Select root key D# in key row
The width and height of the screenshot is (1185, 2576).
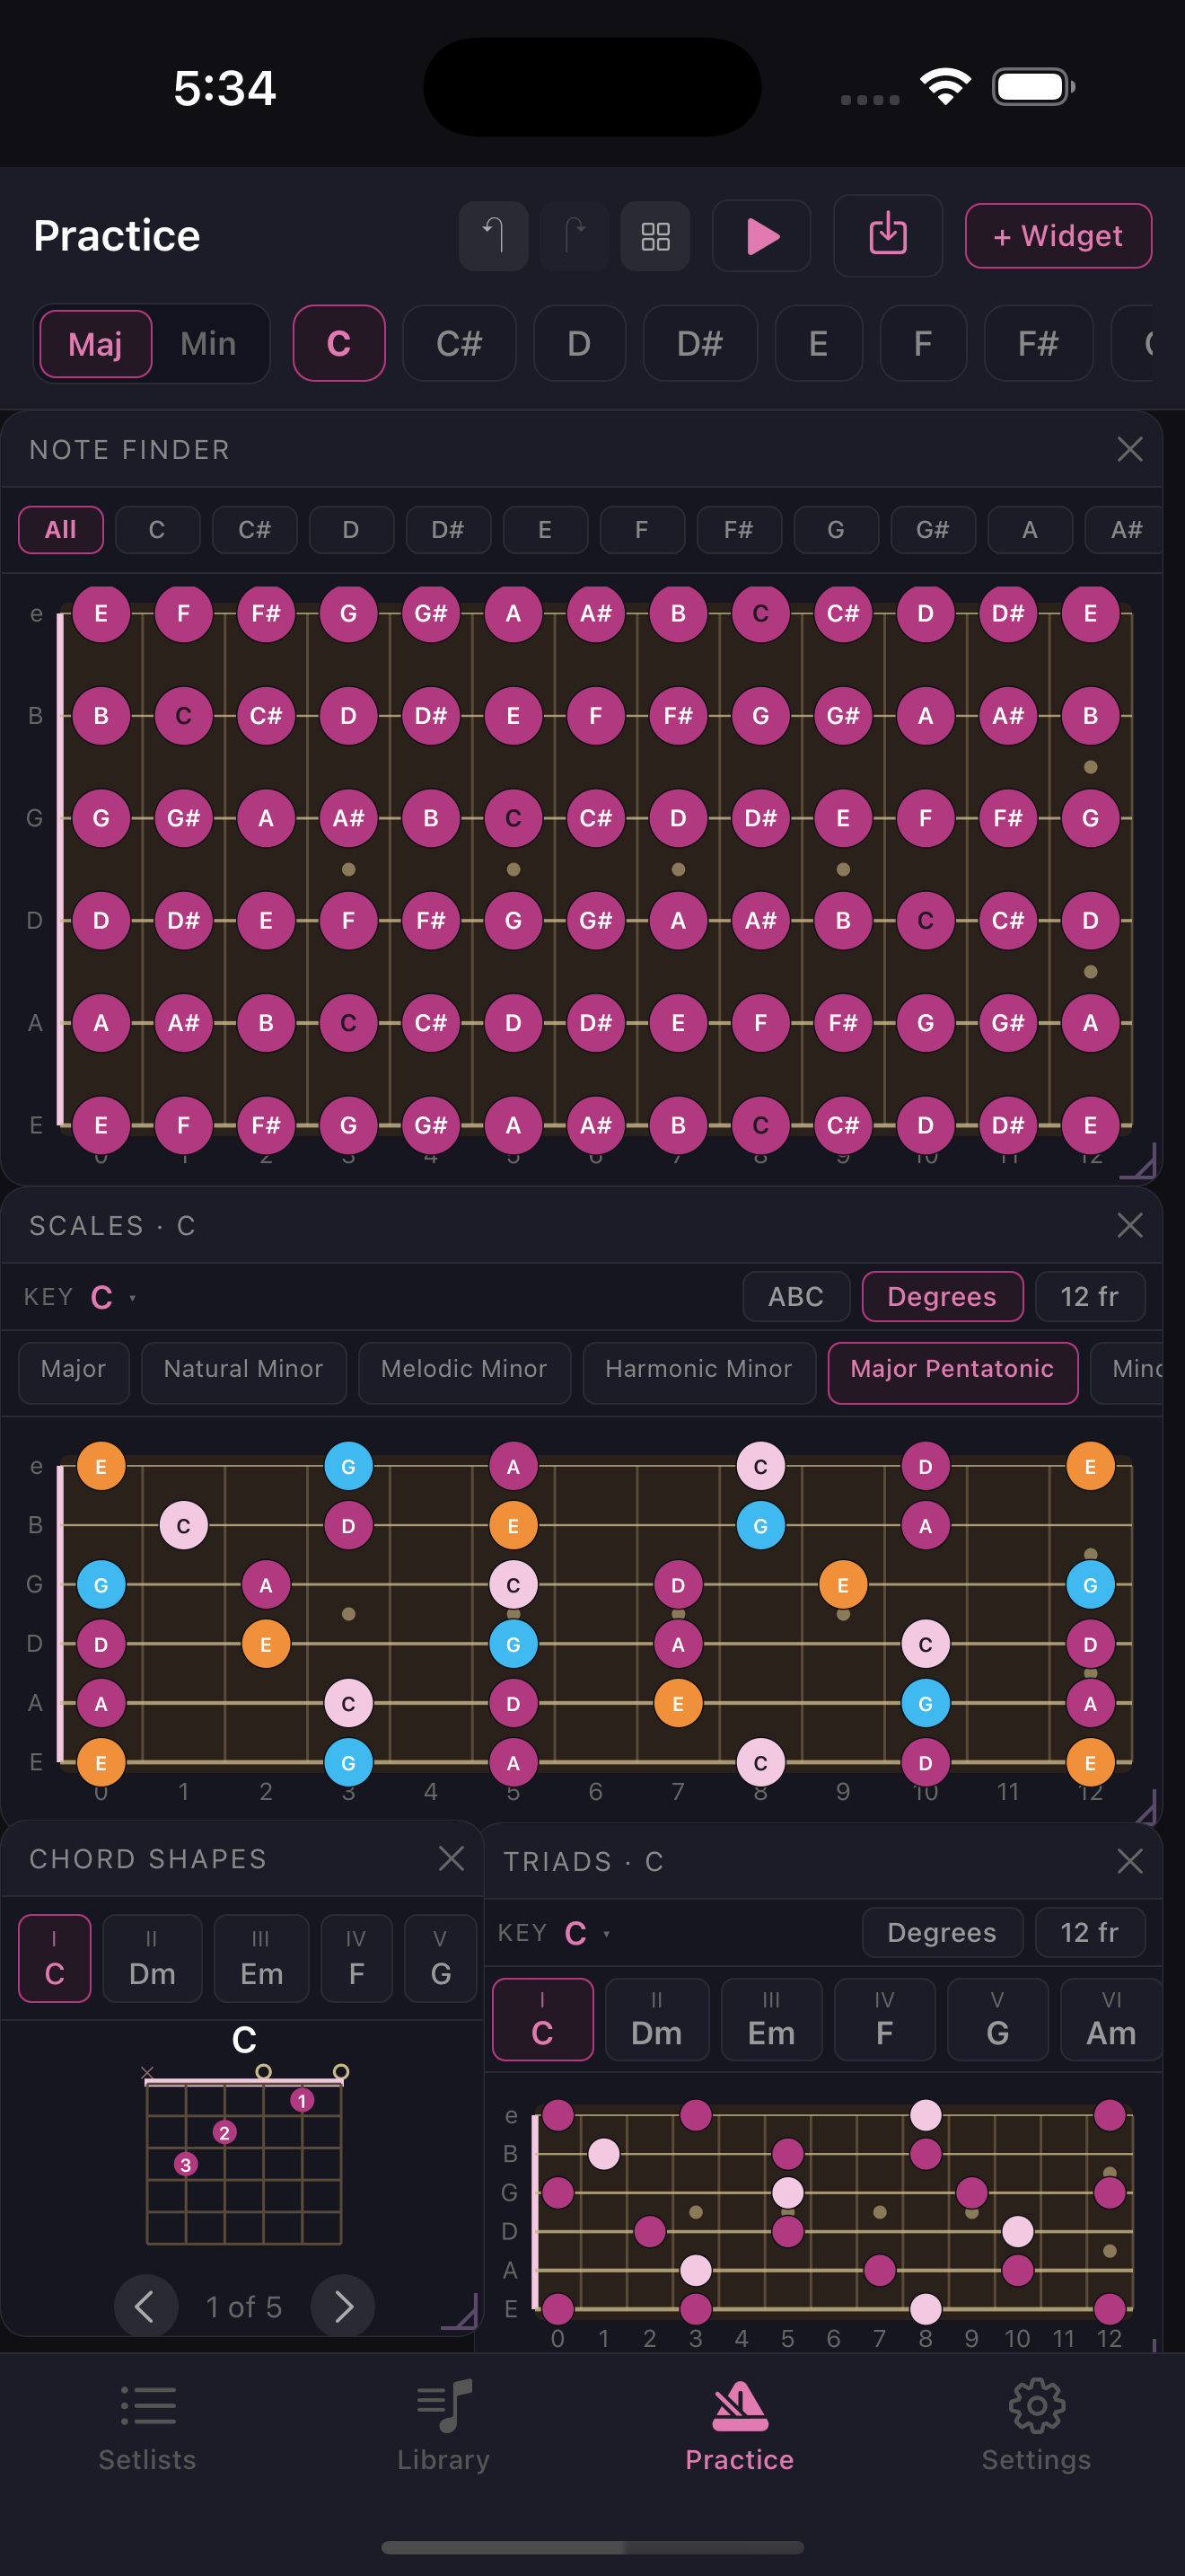[x=699, y=344]
